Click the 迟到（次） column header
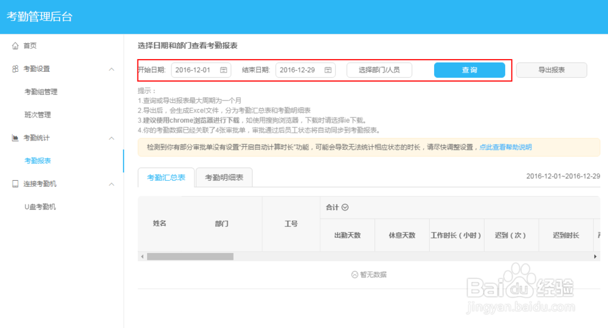Viewport: 608px width, 328px height. [x=511, y=236]
